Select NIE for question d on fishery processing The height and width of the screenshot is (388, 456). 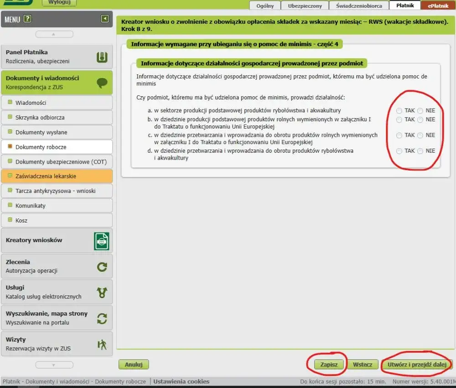pos(420,151)
